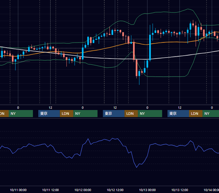Click the tall blue candle just after 10/13 00:00

coord(150,47)
